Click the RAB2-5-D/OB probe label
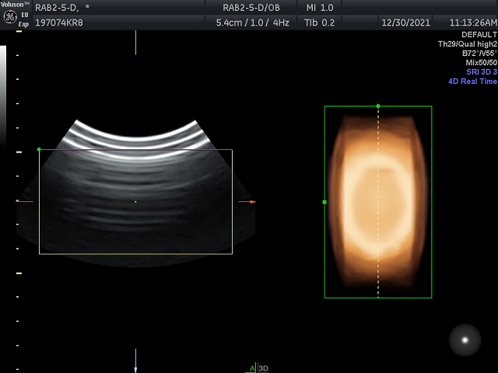Viewport: 498px width, 373px height. pos(253,7)
